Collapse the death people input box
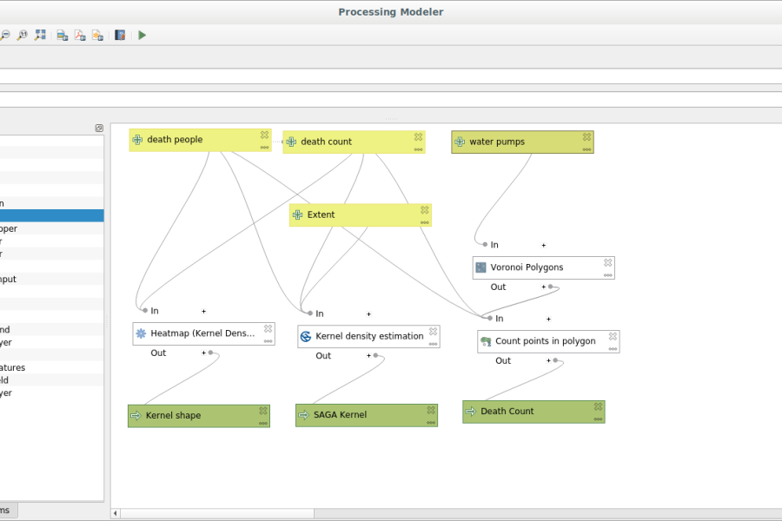This screenshot has height=521, width=782. 264,133
